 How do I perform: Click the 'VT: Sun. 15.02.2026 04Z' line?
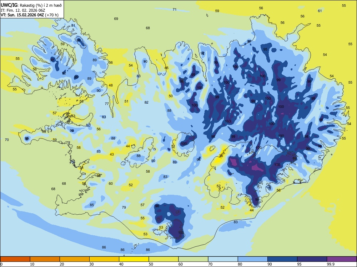[22, 15]
